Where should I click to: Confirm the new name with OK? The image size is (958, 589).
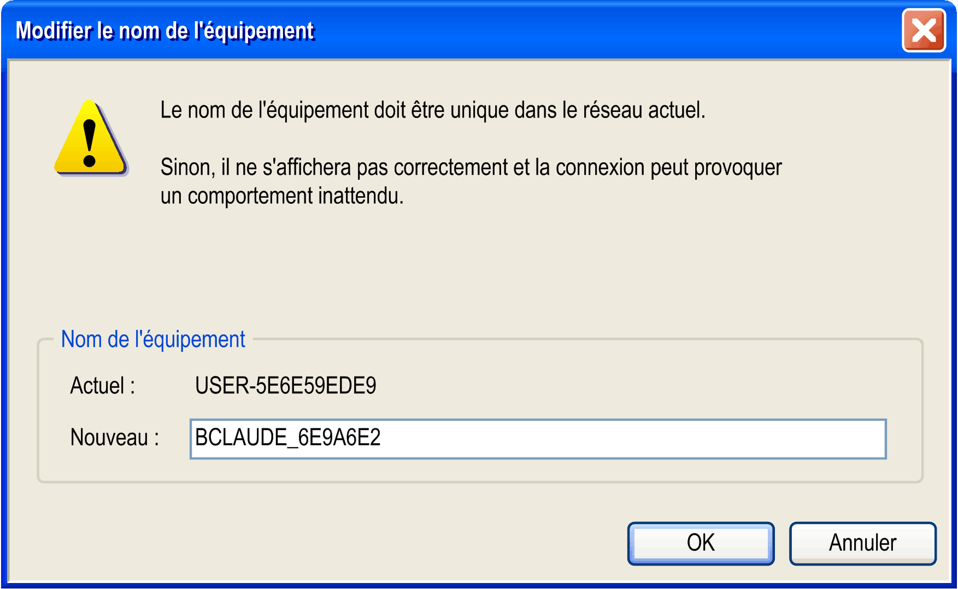(x=701, y=543)
